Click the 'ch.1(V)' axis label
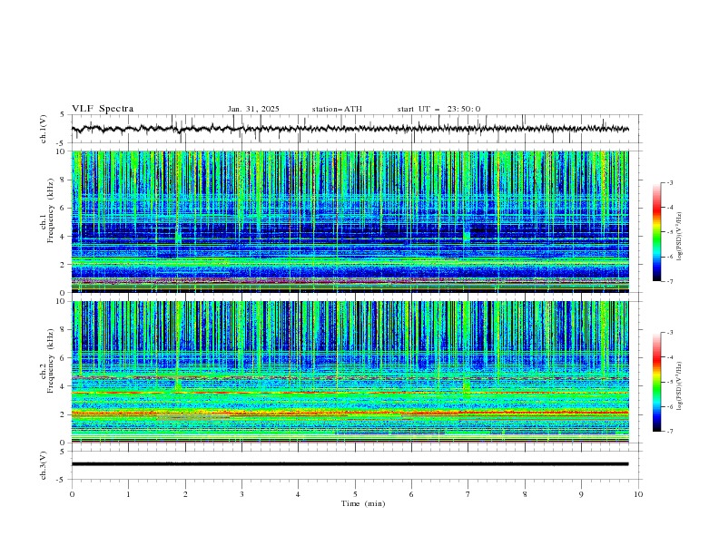 (x=44, y=129)
